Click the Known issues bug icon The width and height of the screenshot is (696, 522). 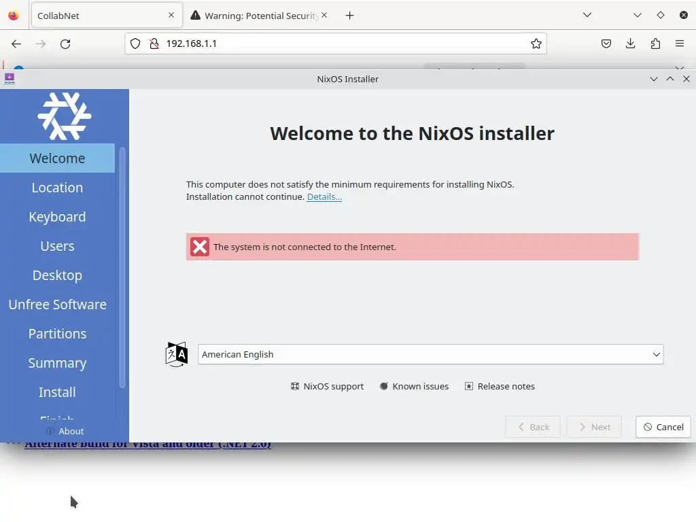(x=384, y=386)
